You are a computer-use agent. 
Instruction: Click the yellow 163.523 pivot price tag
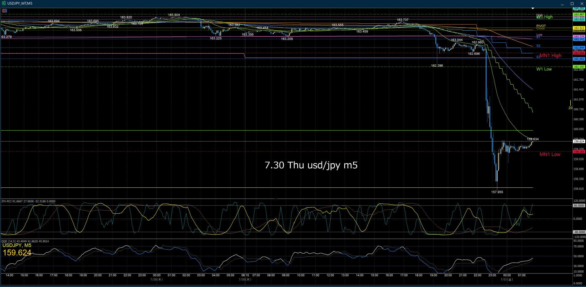[579, 28]
